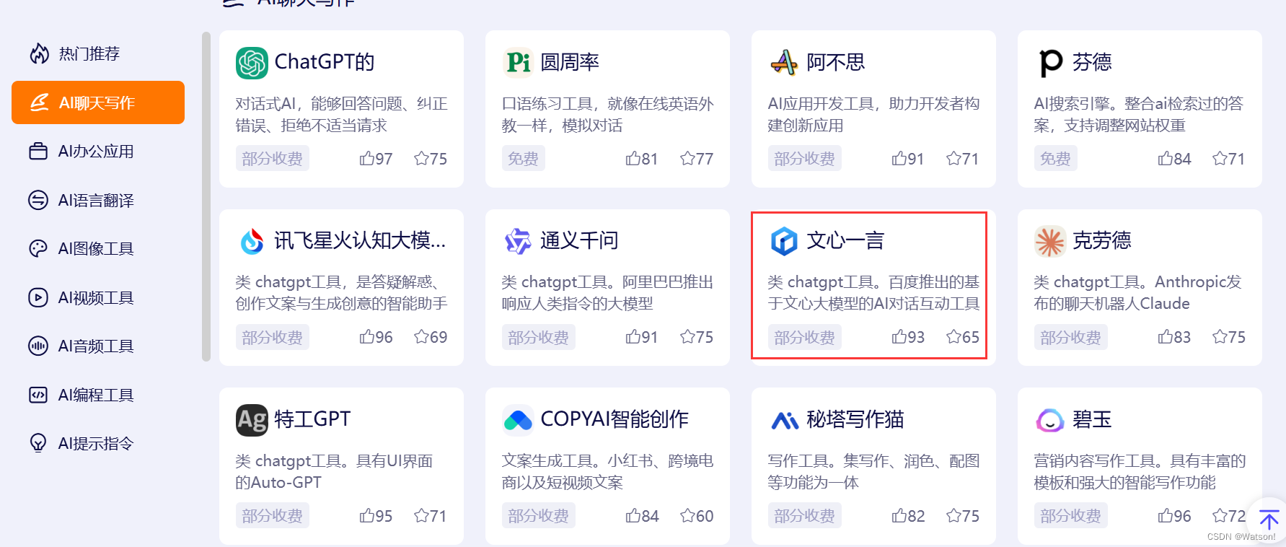Screen dimensions: 1286x547
Task: Click 部分收费 tag on 克劳德 card
Action: coord(1070,337)
